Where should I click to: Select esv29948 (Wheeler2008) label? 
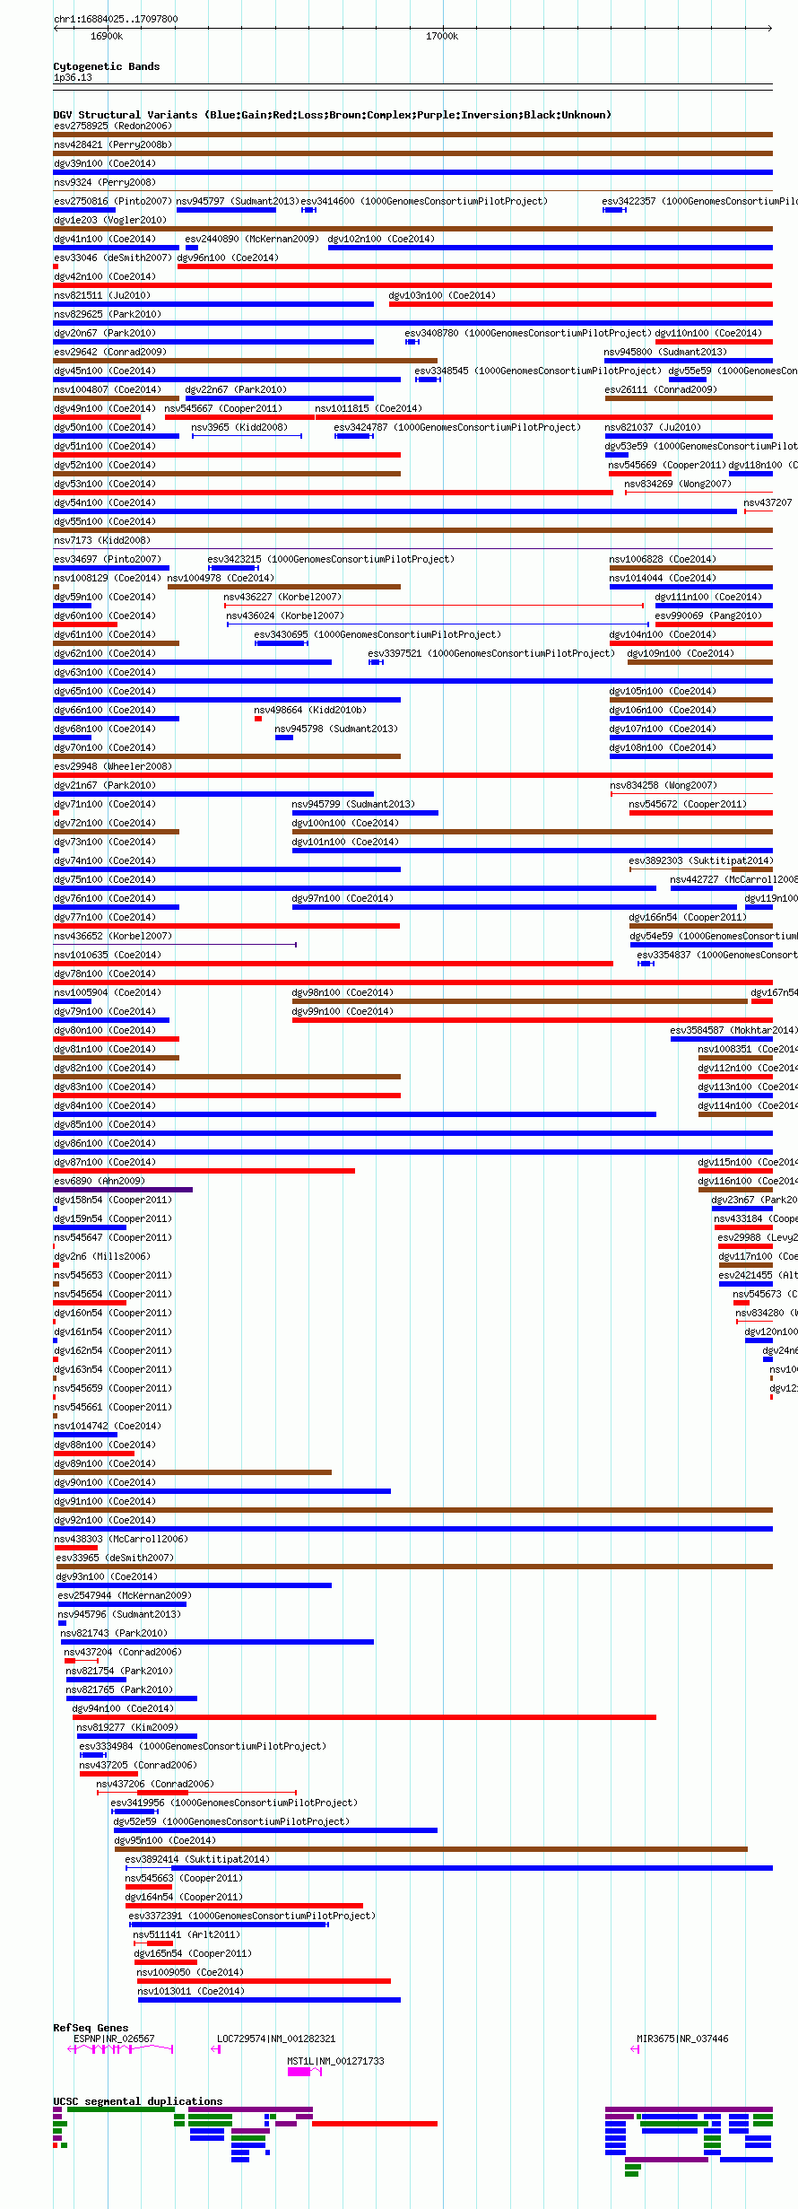[x=113, y=766]
